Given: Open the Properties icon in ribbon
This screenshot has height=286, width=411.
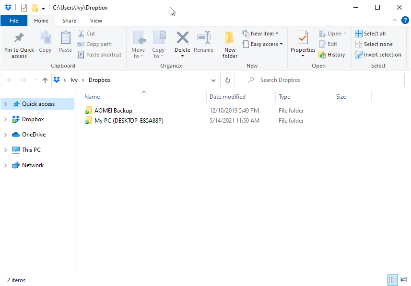Looking at the screenshot, I should pyautogui.click(x=303, y=38).
